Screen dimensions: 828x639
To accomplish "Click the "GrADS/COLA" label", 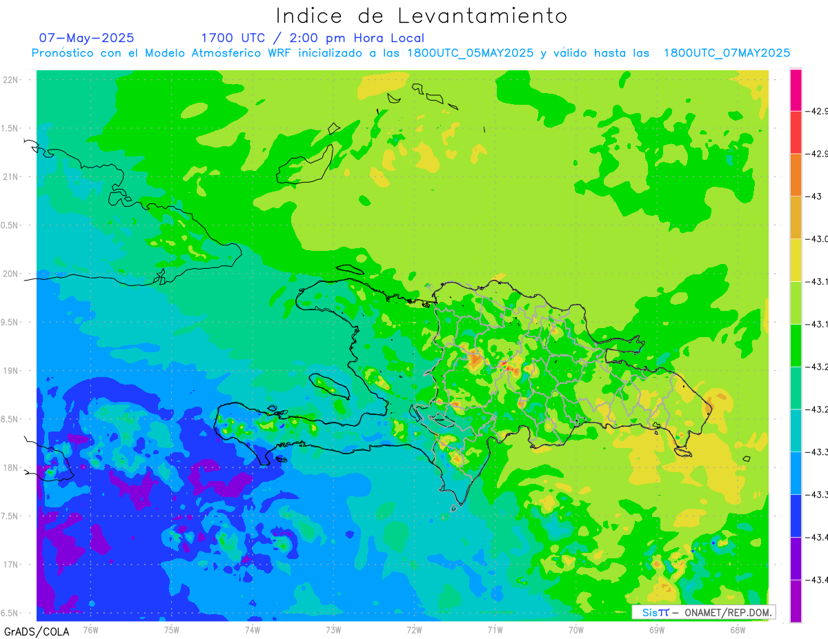I will coord(36,631).
